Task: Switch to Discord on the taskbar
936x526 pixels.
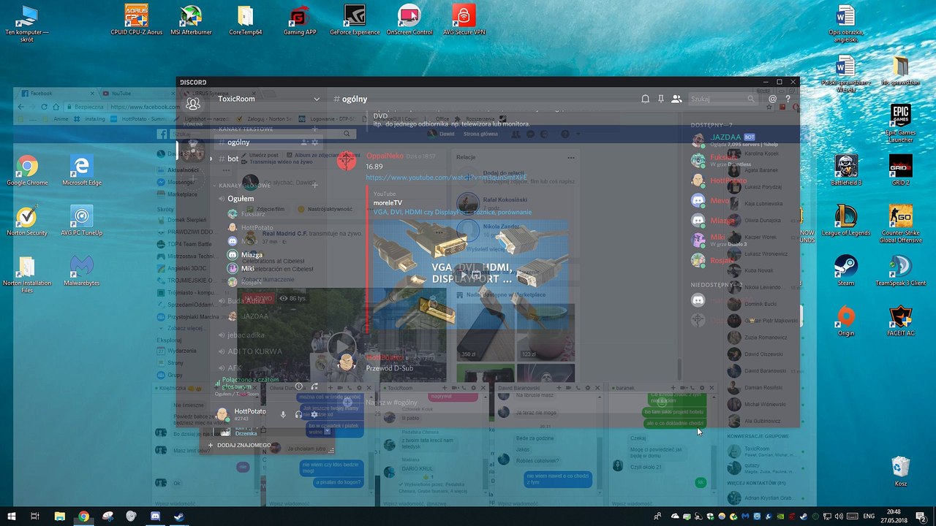Action: pyautogui.click(x=155, y=516)
